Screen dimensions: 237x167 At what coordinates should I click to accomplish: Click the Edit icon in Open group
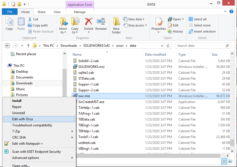tap(170, 25)
